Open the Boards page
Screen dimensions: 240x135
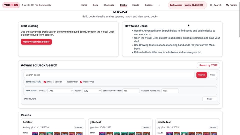(148, 5)
